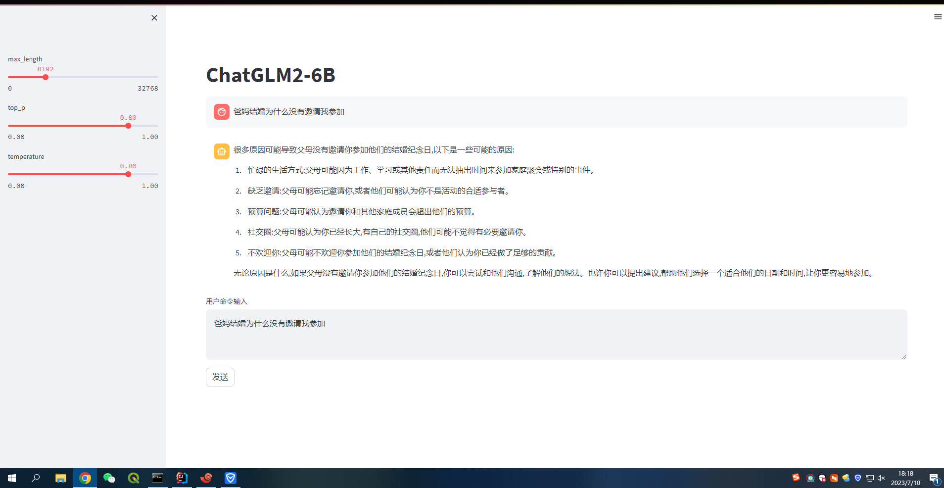Viewport: 944px width, 488px height.
Task: Open File Explorer from the taskbar
Action: pyautogui.click(x=60, y=478)
